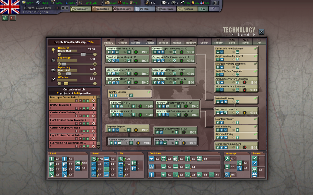Switch to the Theory tab

218,41
